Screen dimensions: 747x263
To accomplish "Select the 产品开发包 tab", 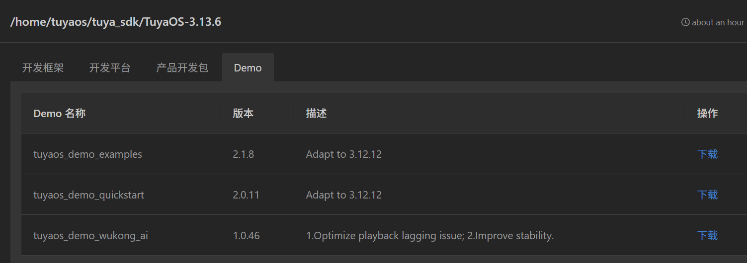I will pos(182,67).
